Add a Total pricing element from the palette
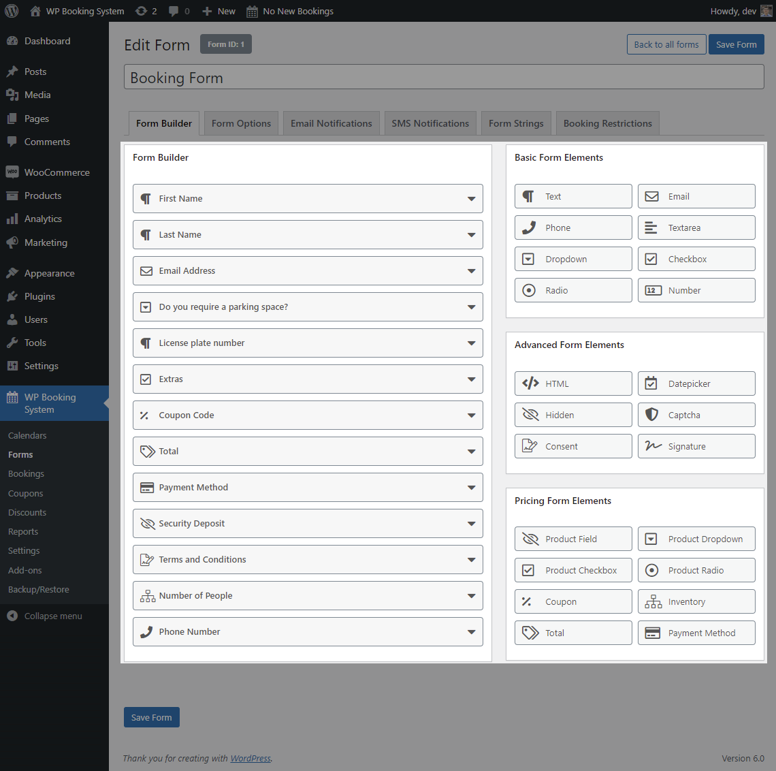 (x=573, y=633)
